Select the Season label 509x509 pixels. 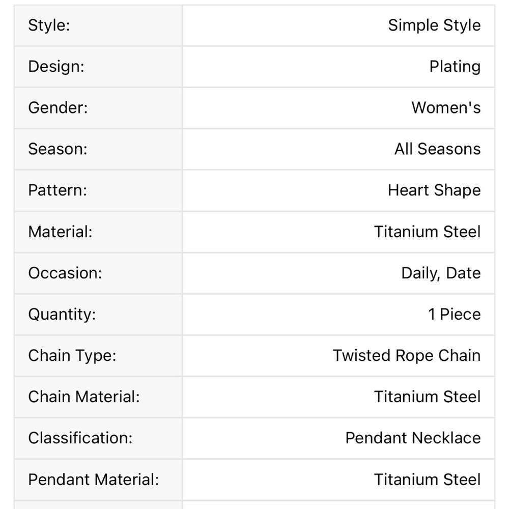(58, 149)
